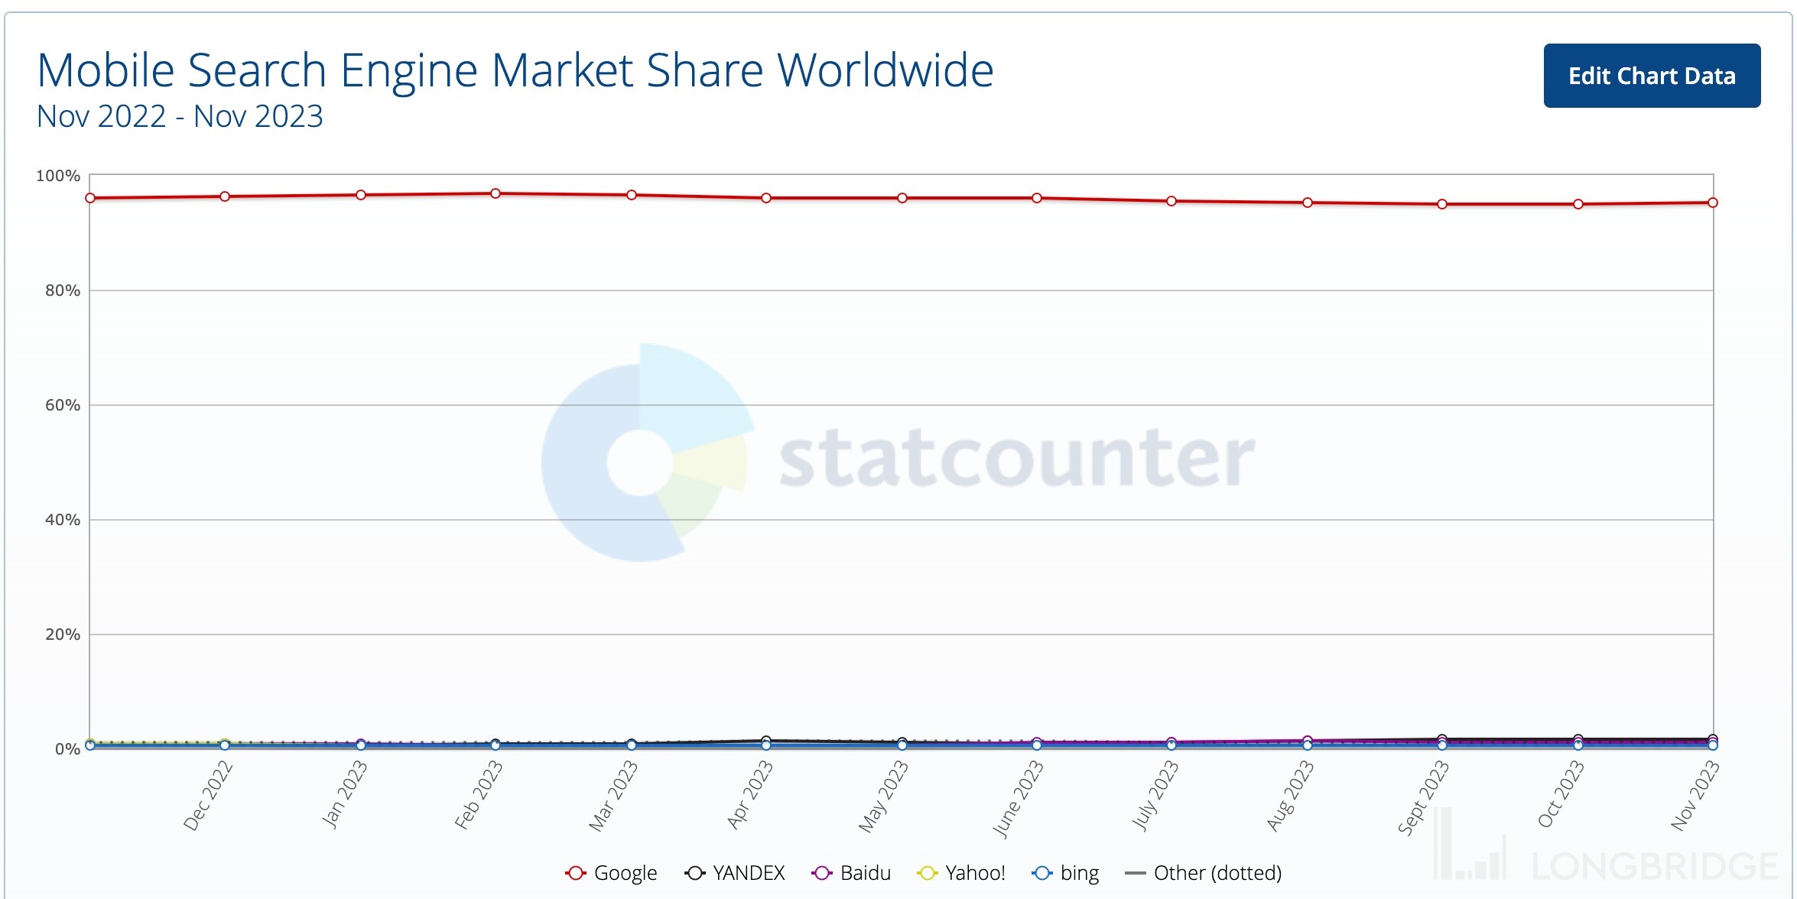Select Google's Nov 2023 data point
Viewport: 1797px width, 899px height.
(1713, 203)
